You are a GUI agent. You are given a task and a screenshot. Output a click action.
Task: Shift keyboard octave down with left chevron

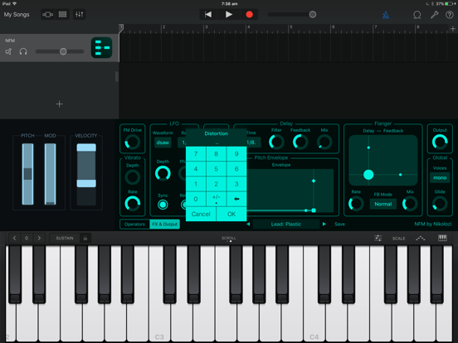coord(14,238)
